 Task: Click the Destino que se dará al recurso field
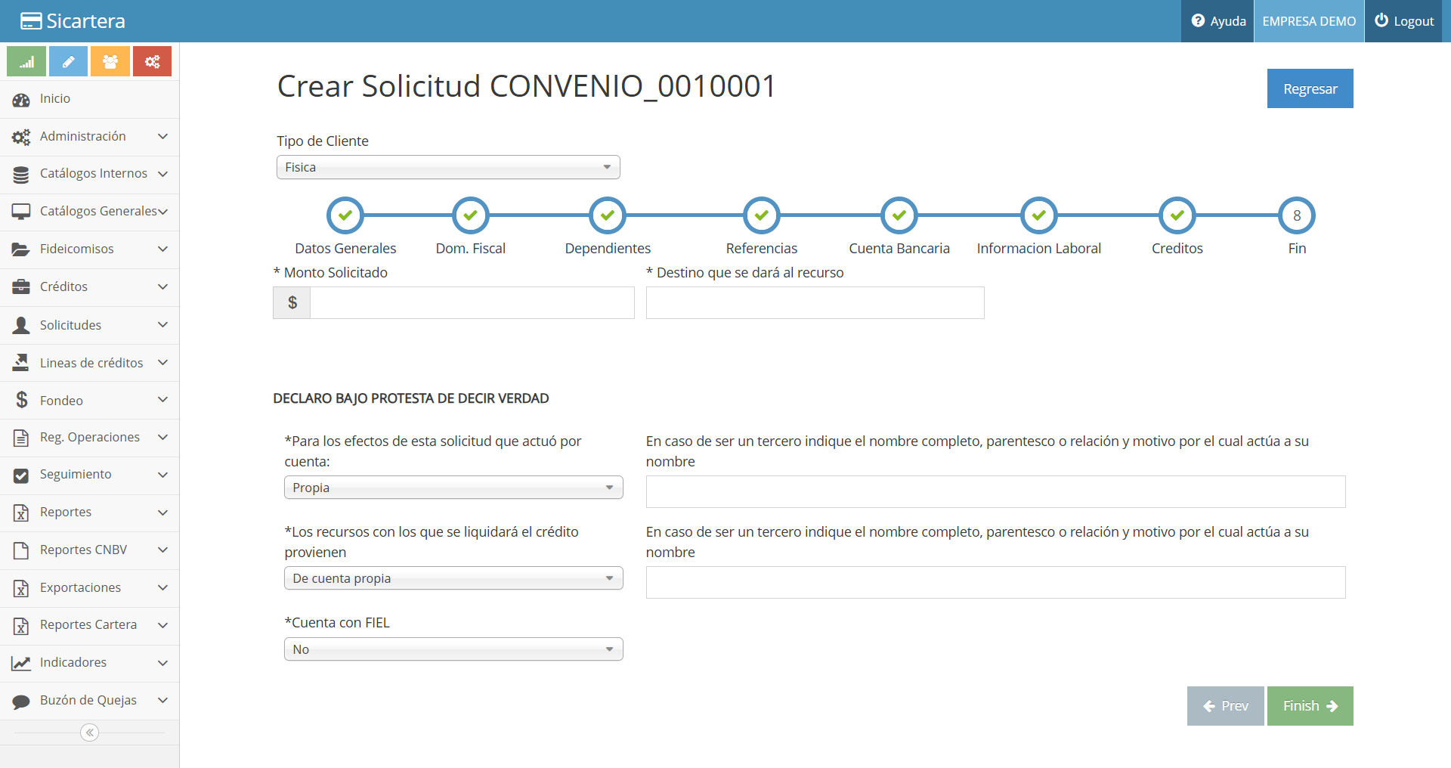pyautogui.click(x=815, y=302)
